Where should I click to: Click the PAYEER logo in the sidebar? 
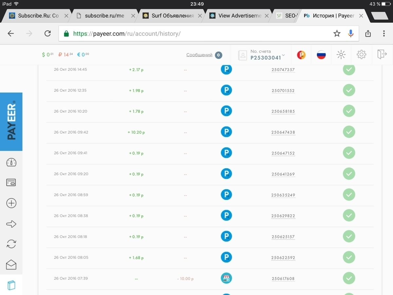click(11, 122)
